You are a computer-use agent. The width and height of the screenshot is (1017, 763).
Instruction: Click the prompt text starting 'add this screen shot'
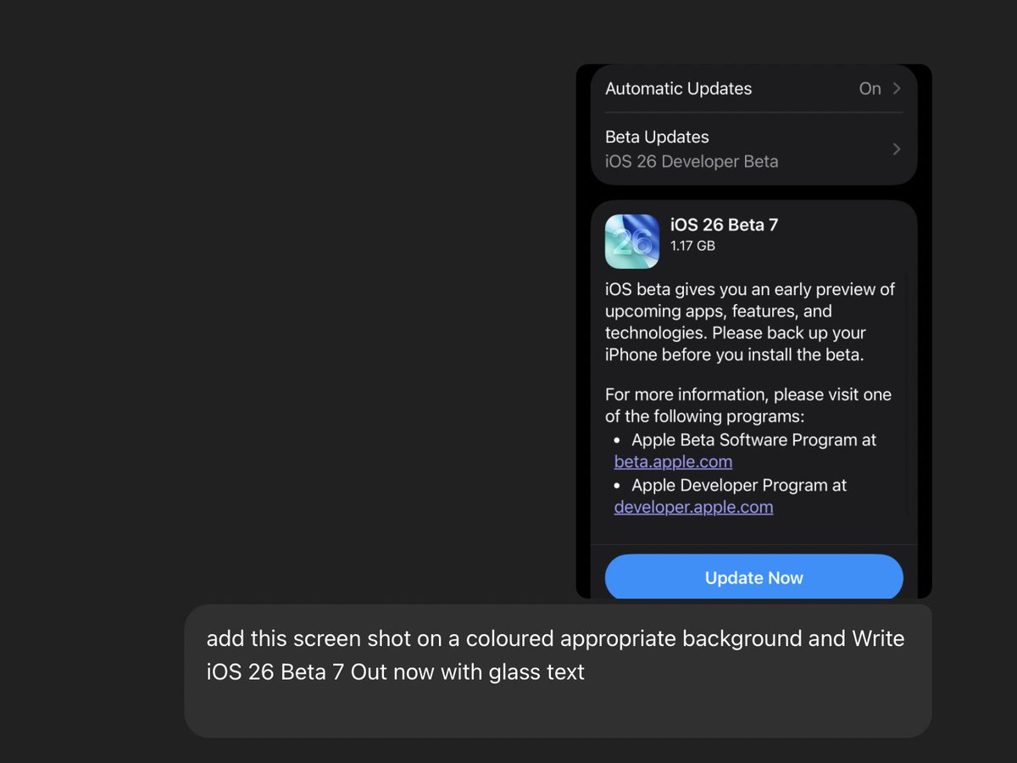555,655
